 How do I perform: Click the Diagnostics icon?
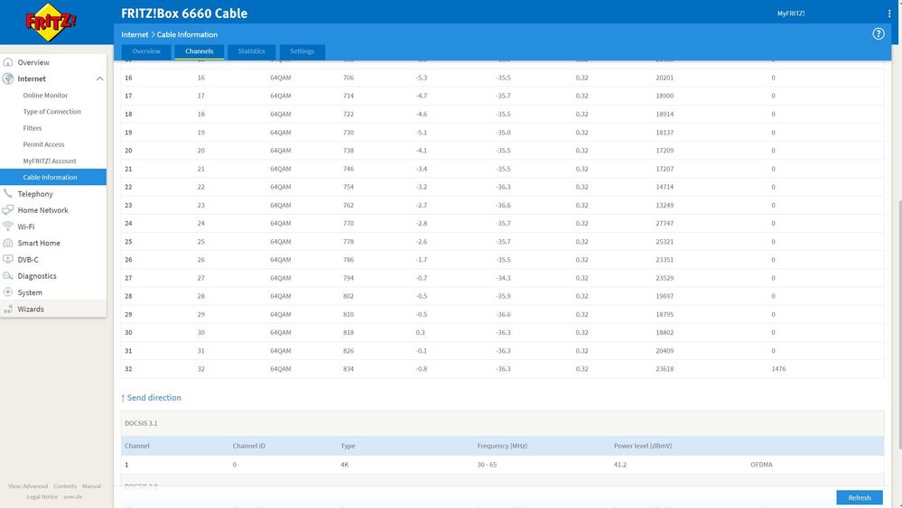8,276
